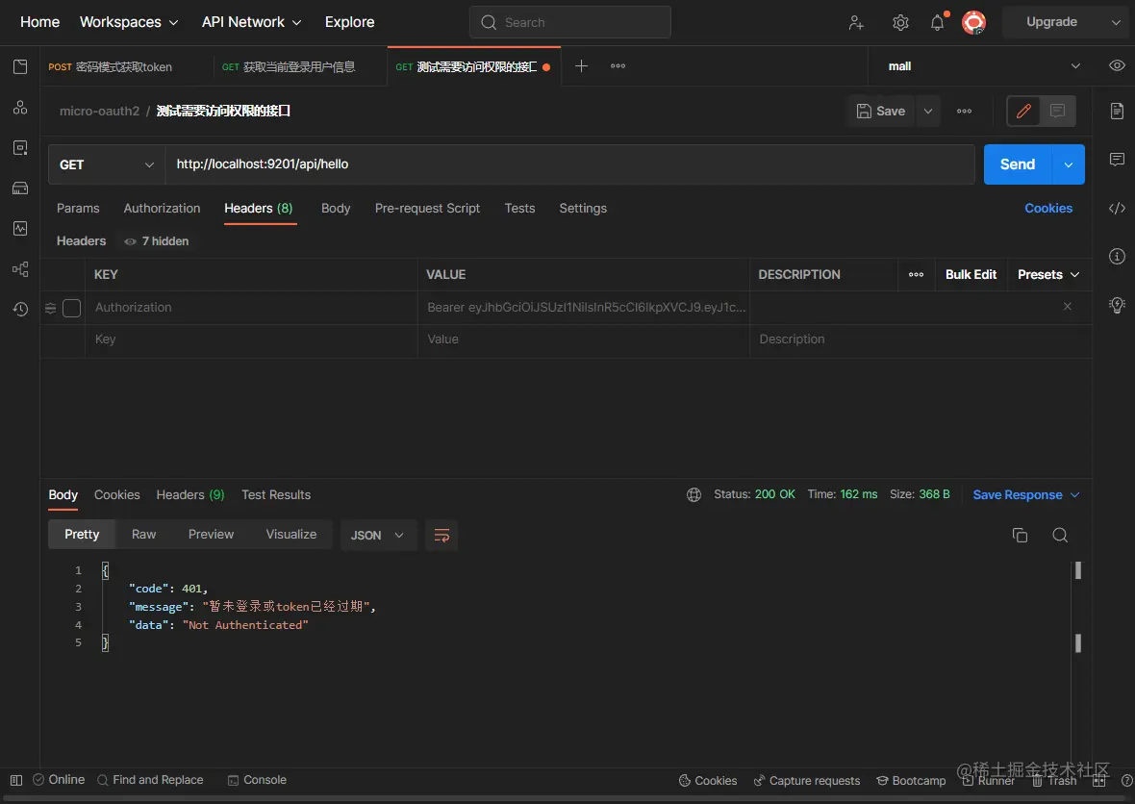
Task: Open APIs icon in left sidebar
Action: click(x=20, y=107)
